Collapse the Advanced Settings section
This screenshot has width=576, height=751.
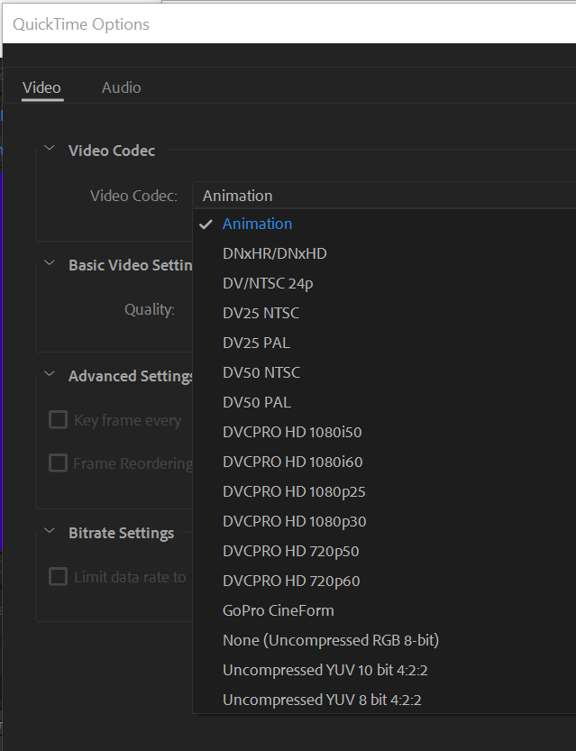[50, 373]
